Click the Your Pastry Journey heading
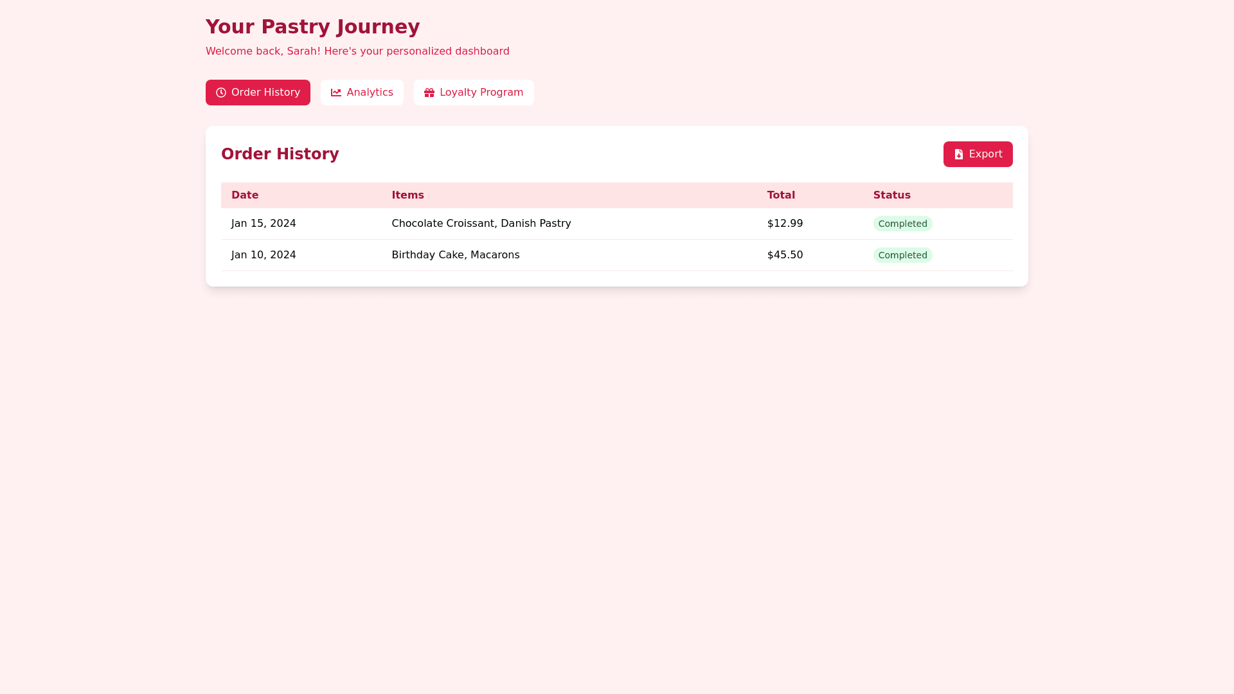The width and height of the screenshot is (1234, 694). (312, 27)
